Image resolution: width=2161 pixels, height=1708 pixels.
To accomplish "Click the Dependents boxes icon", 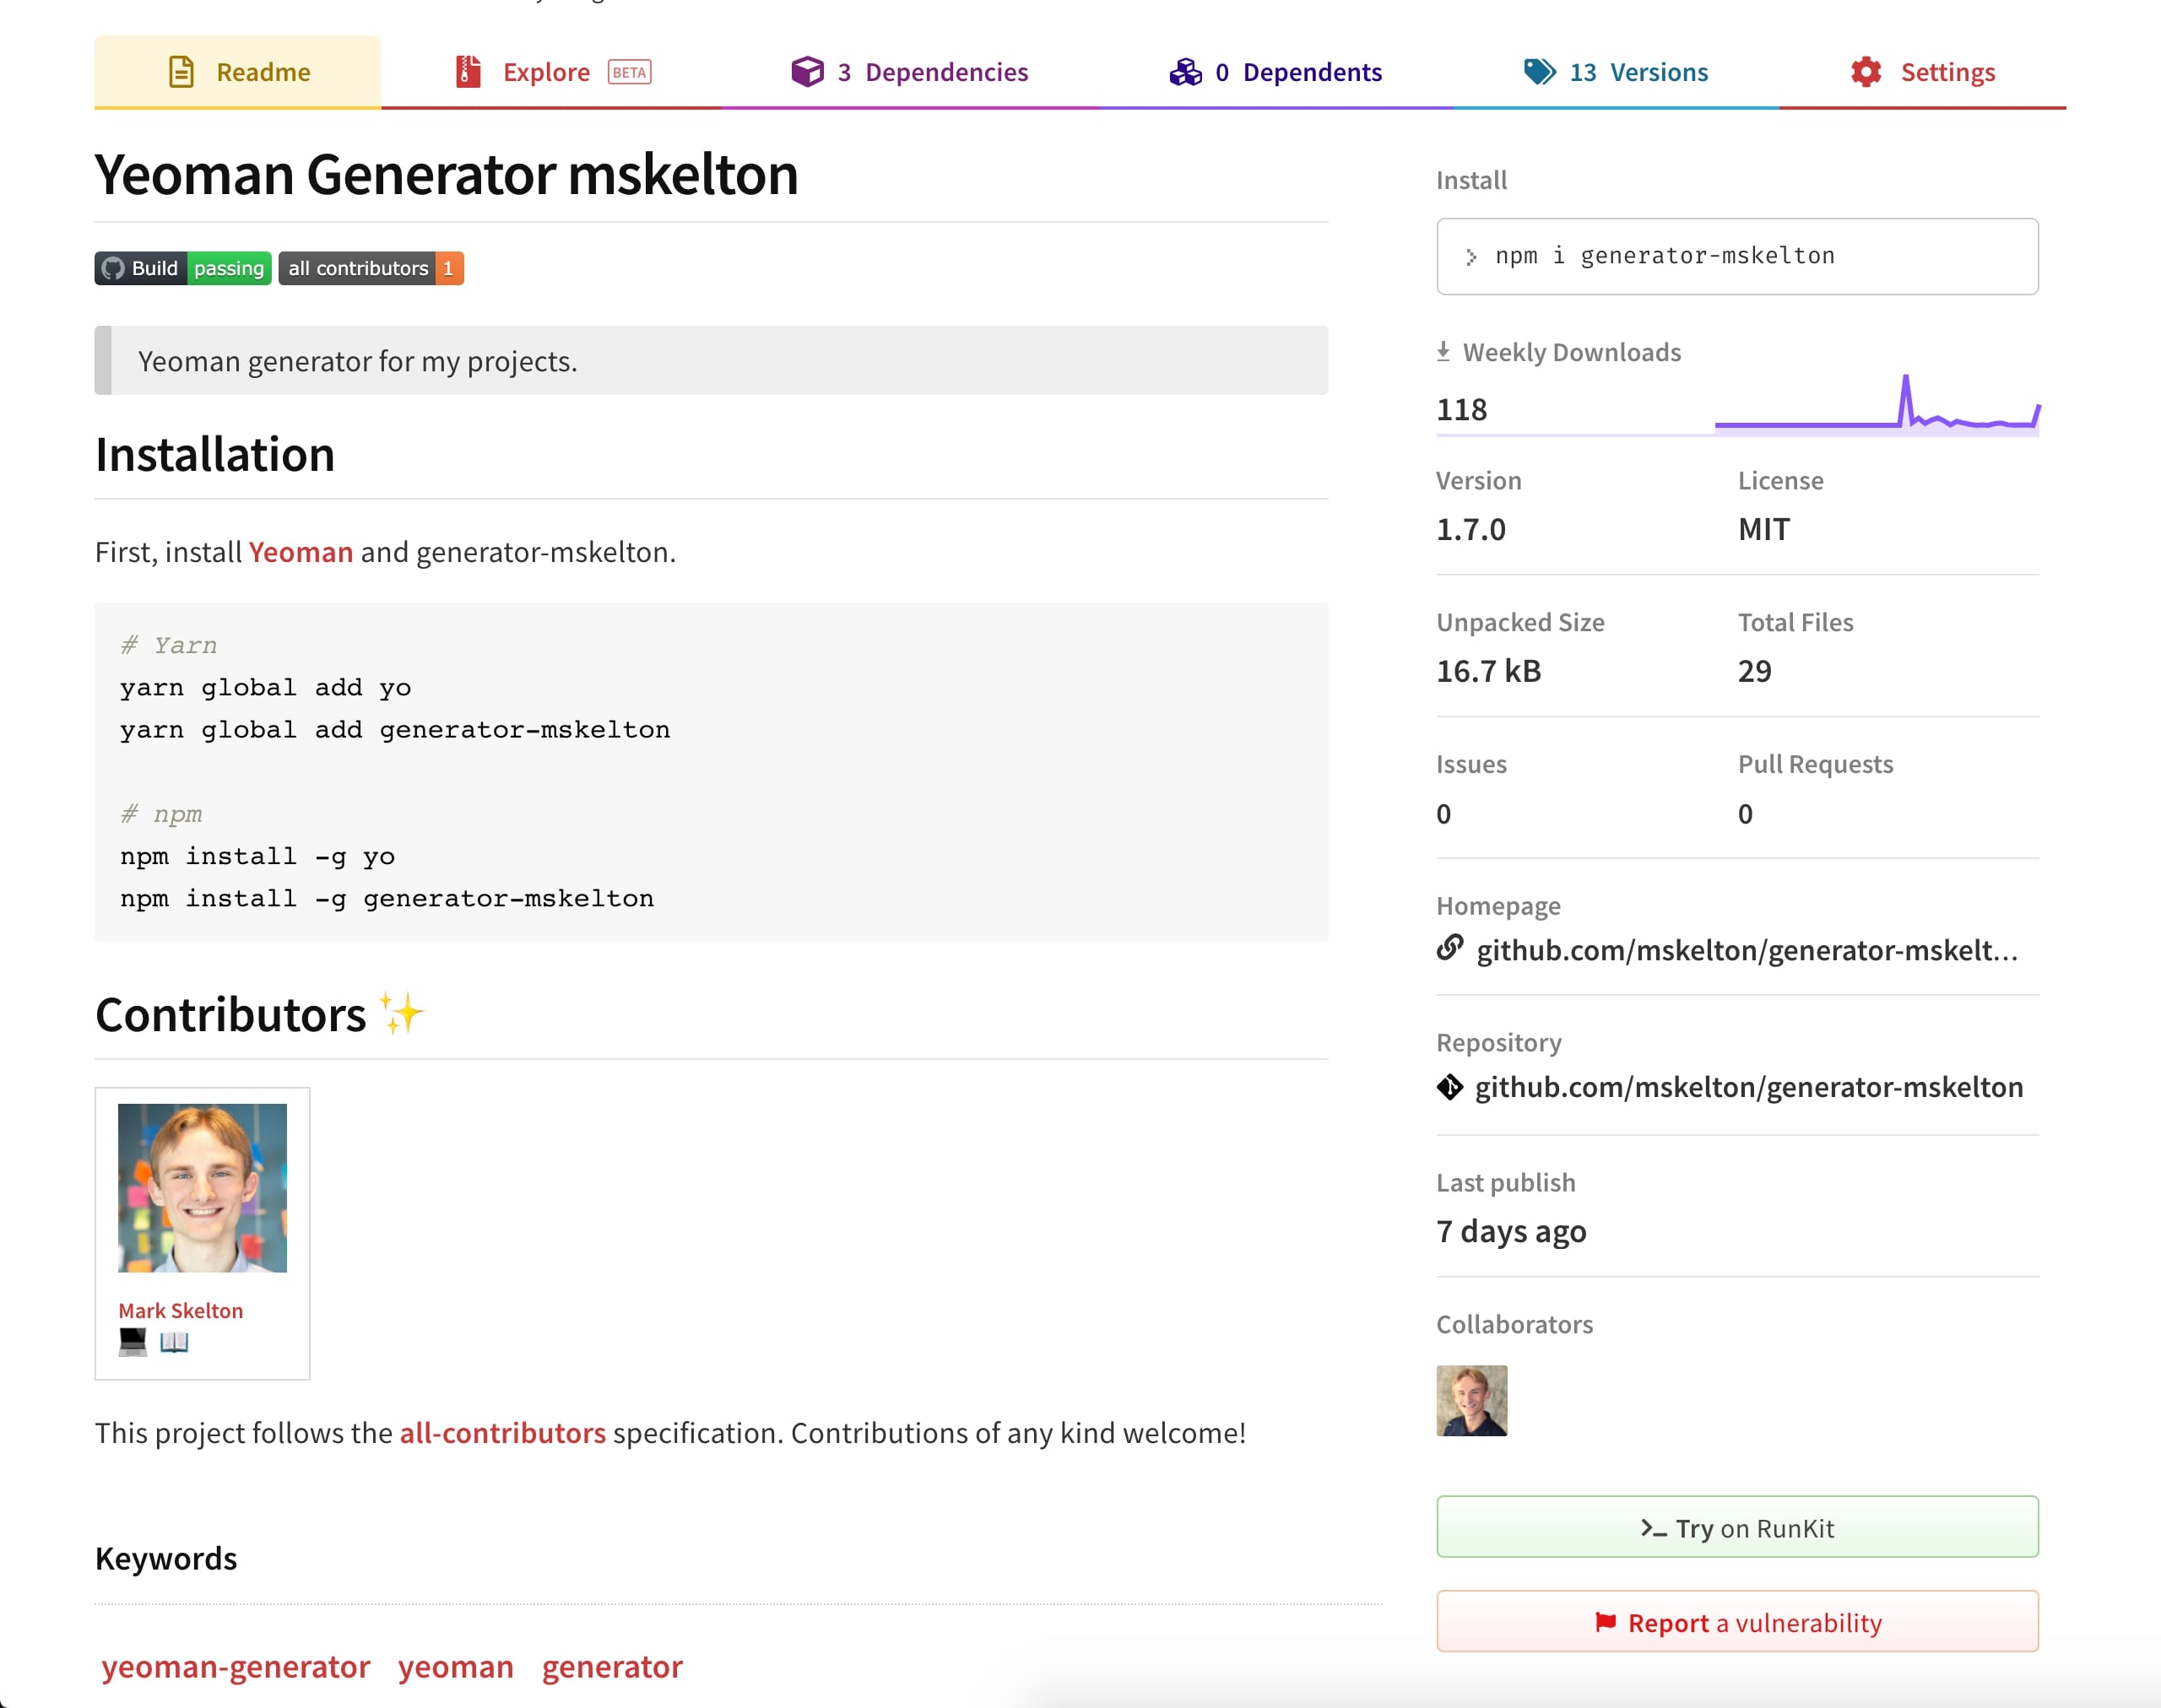I will (1185, 72).
